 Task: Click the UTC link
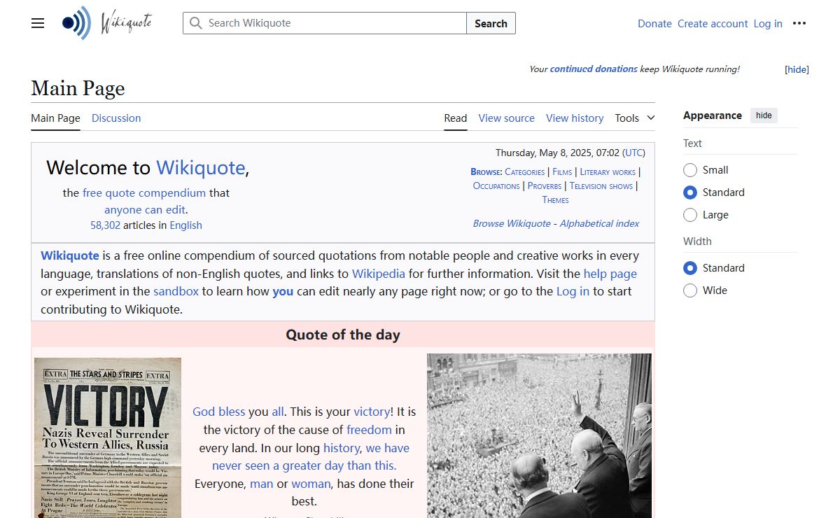click(x=633, y=153)
